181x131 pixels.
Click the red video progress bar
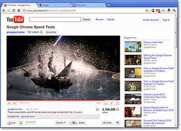(56, 100)
